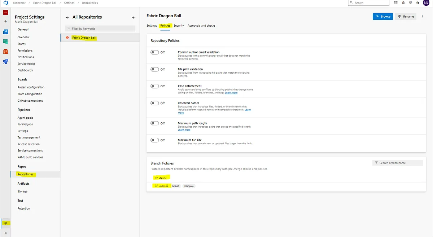Image resolution: width=433 pixels, height=237 pixels.
Task: Click the Filter by keywords field
Action: tap(100, 28)
